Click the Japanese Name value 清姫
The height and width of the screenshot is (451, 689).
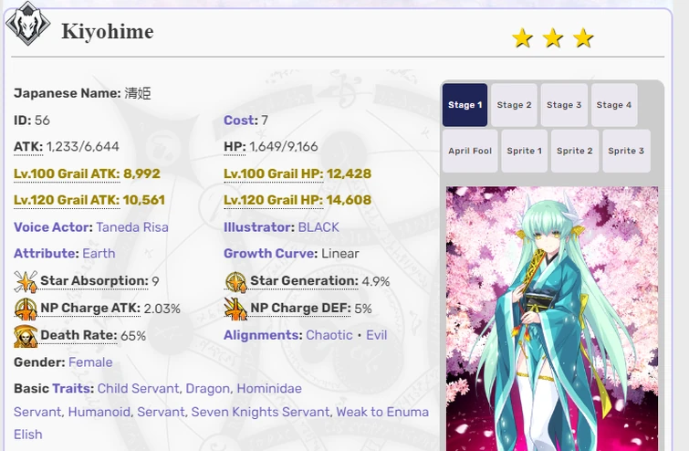click(x=138, y=93)
